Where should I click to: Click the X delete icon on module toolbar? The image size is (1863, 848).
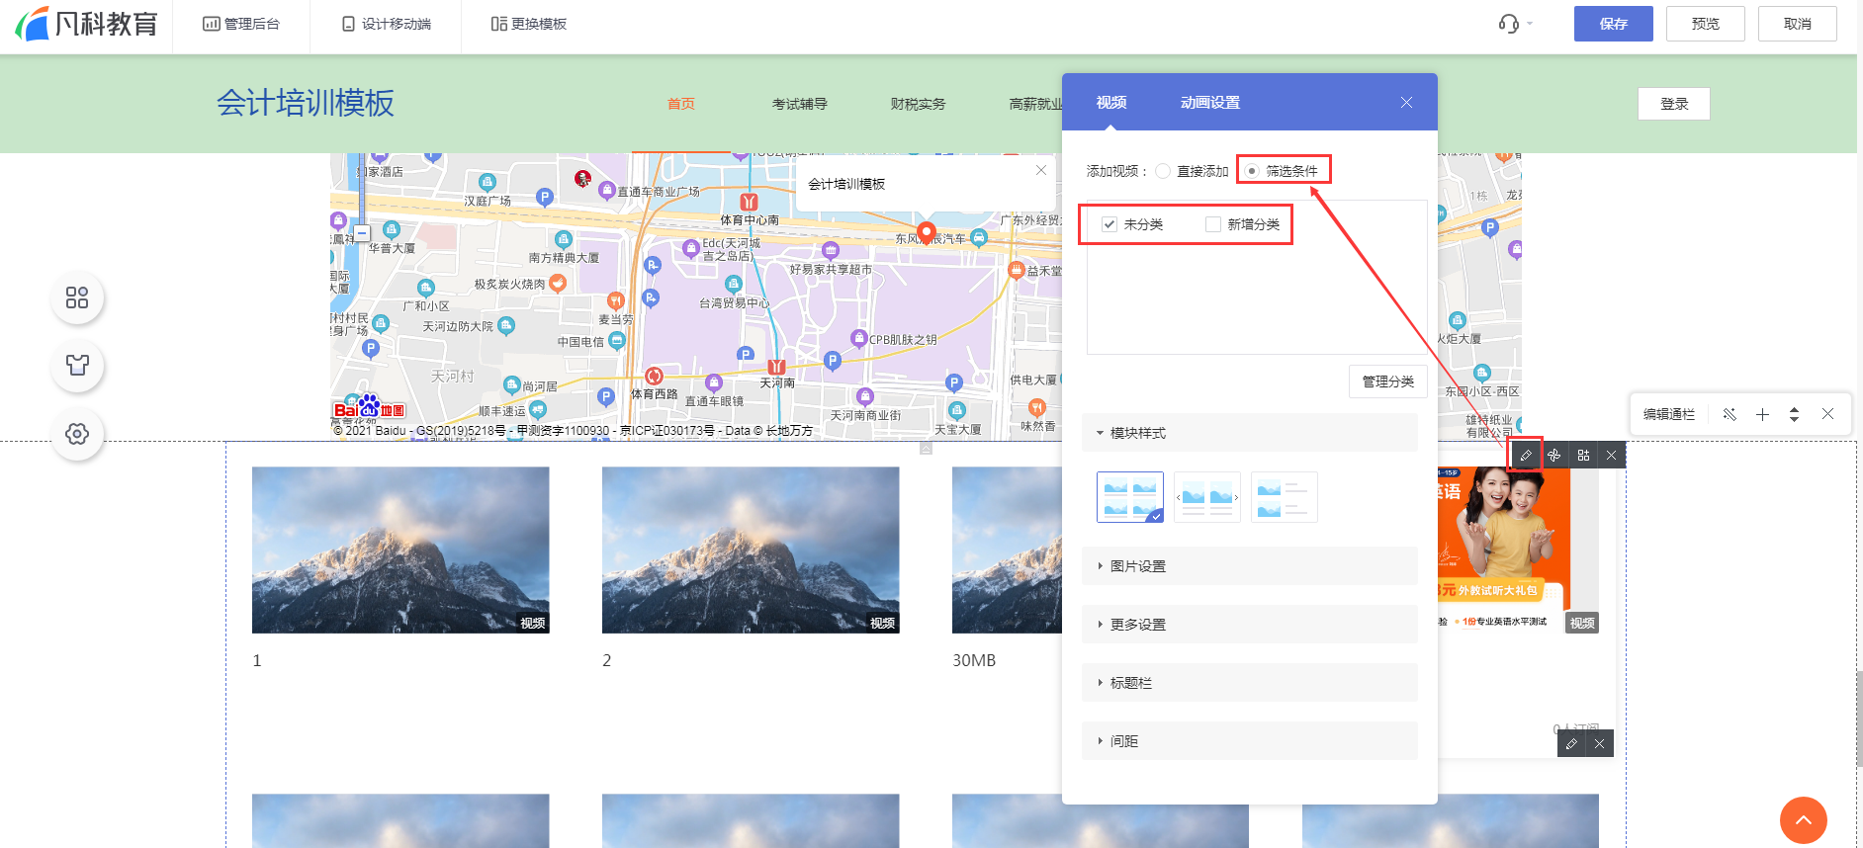(1612, 456)
